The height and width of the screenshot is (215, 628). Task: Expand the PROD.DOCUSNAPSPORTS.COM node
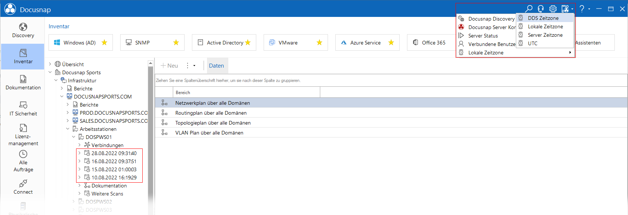click(68, 113)
